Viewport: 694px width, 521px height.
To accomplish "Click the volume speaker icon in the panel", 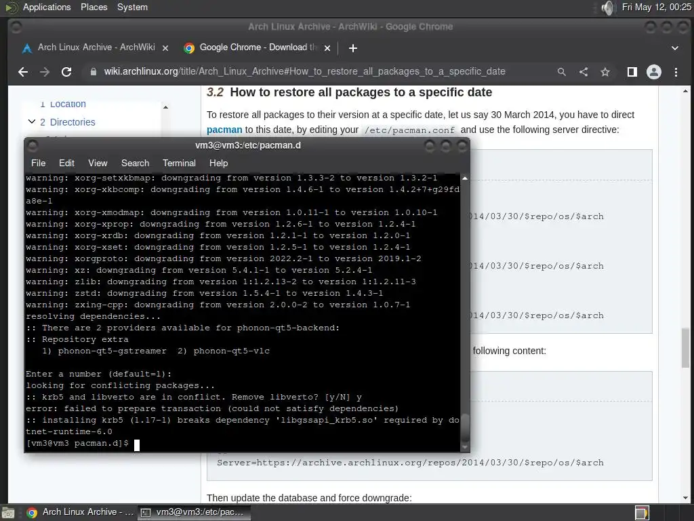I will point(609,7).
